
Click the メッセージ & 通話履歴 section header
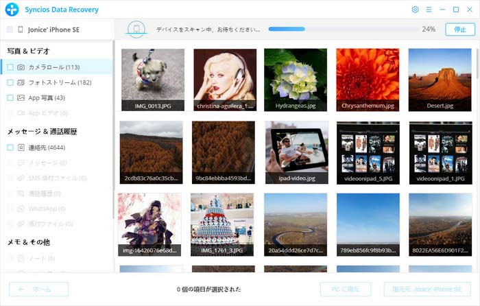pos(42,132)
